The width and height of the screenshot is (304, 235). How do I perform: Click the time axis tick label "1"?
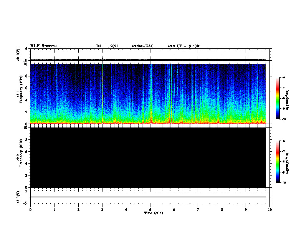[x=54, y=210]
